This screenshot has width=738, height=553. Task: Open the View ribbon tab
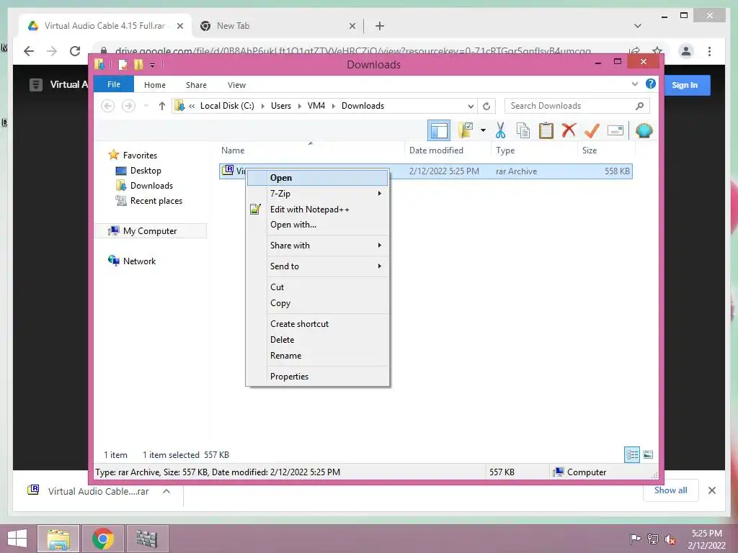[236, 85]
